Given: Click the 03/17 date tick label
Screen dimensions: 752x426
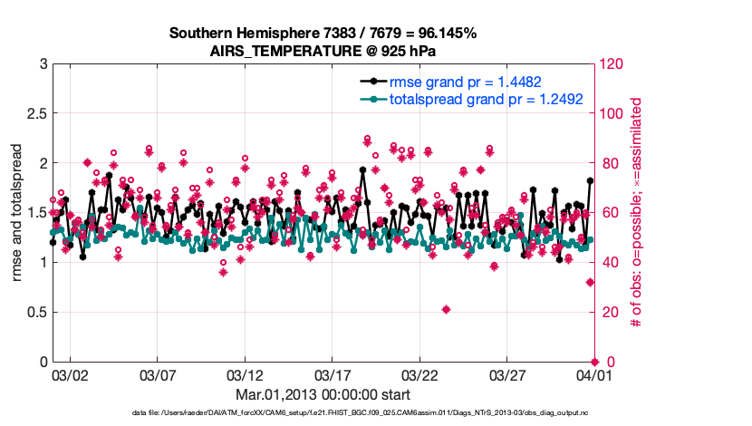Looking at the screenshot, I should coord(332,374).
